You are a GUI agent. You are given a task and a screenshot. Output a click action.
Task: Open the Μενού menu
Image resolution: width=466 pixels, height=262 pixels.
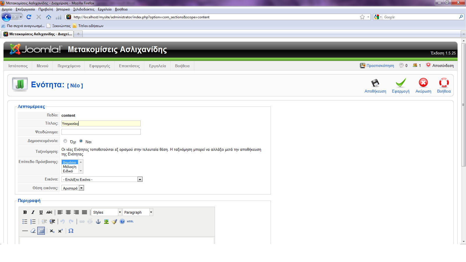point(43,66)
